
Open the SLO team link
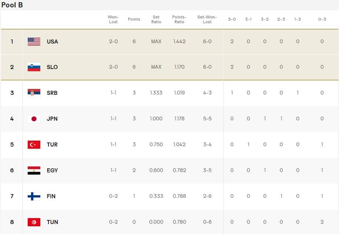(x=52, y=67)
